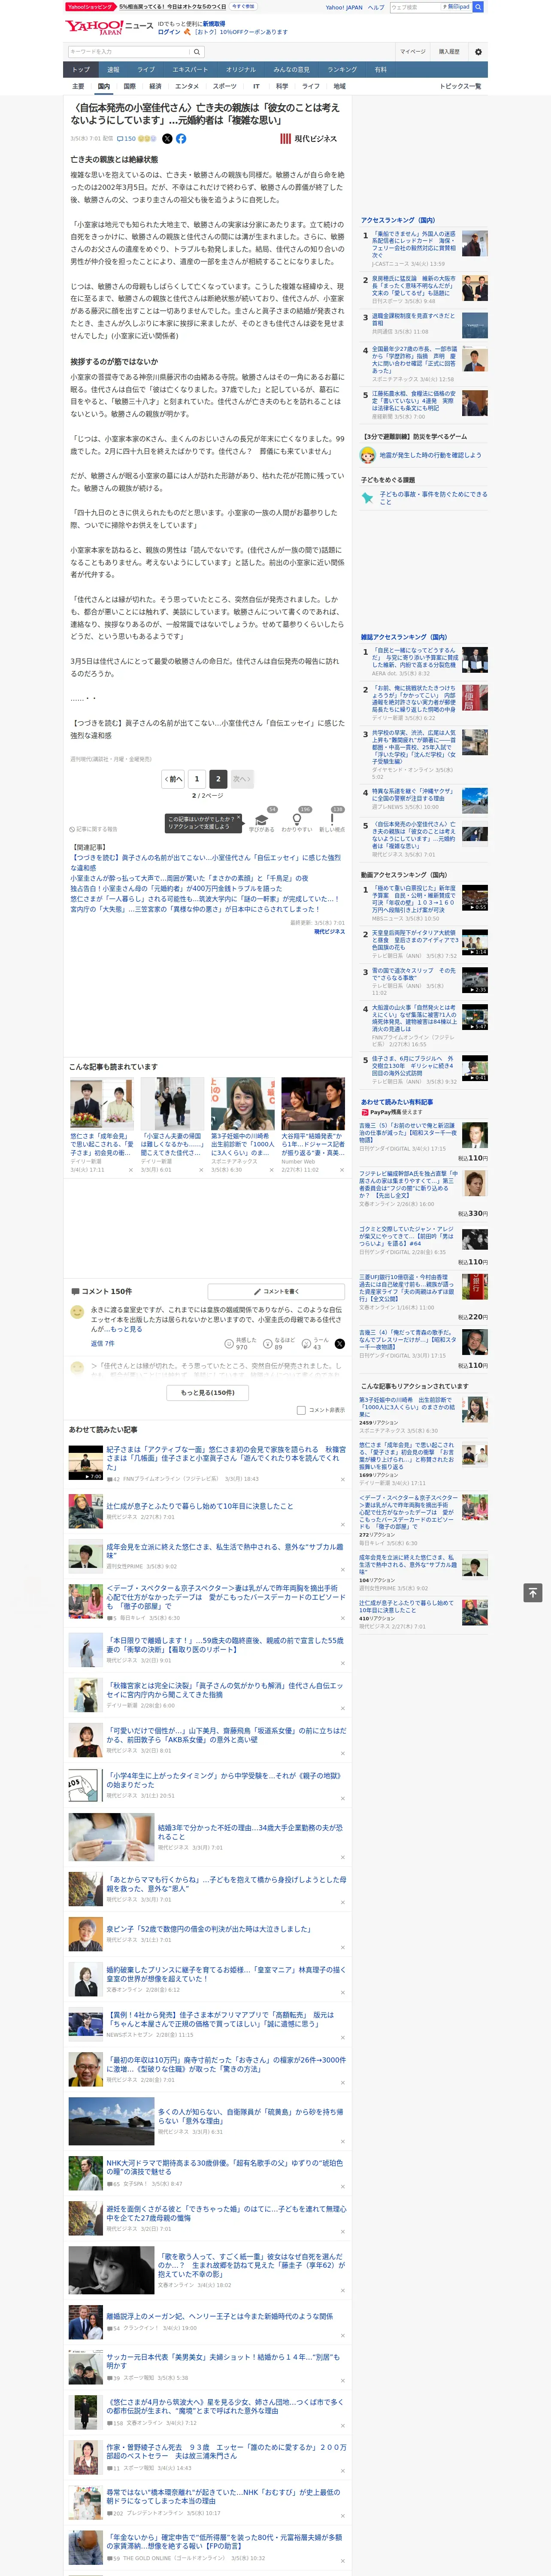Open article 泉ピン子「52歳で数億円の借金

[x=208, y=1929]
